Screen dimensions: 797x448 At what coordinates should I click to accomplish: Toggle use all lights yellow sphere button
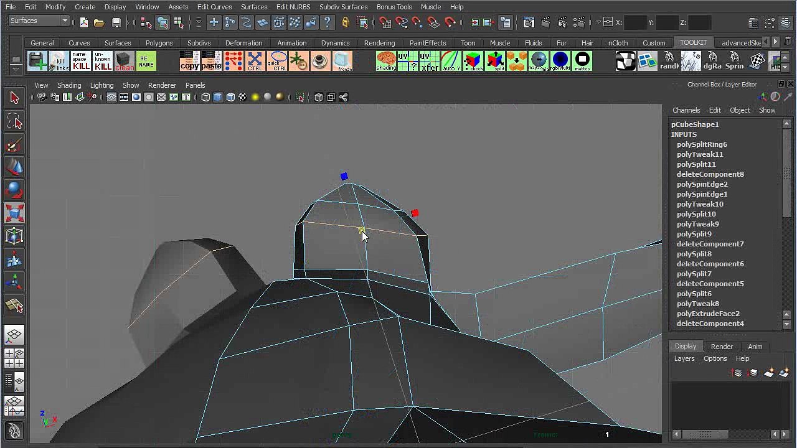[255, 97]
